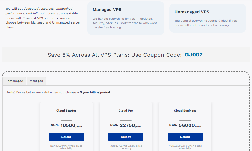The image size is (252, 151).
Task: Switch to the Unmanaged tab
Action: tap(14, 81)
